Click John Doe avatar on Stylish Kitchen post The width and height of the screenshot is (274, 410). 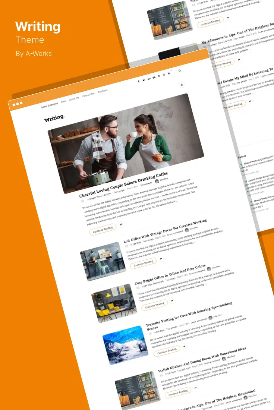pos(224,359)
